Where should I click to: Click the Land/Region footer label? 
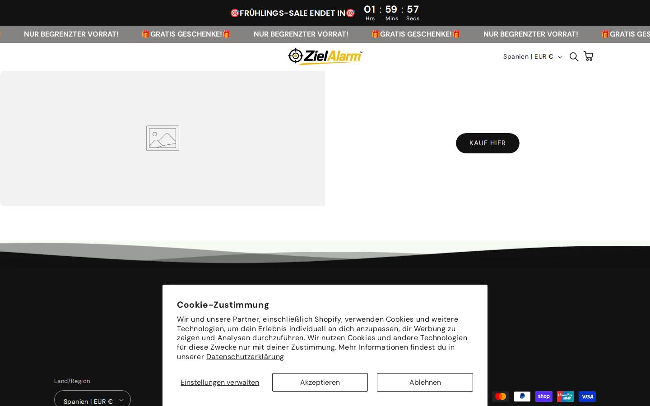[72, 381]
